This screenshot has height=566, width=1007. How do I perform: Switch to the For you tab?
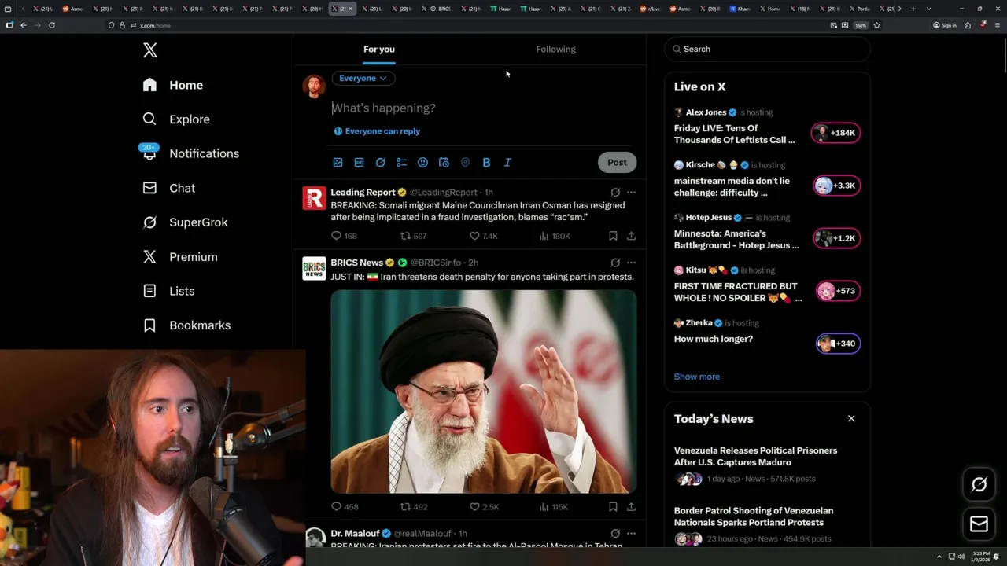[x=379, y=49]
